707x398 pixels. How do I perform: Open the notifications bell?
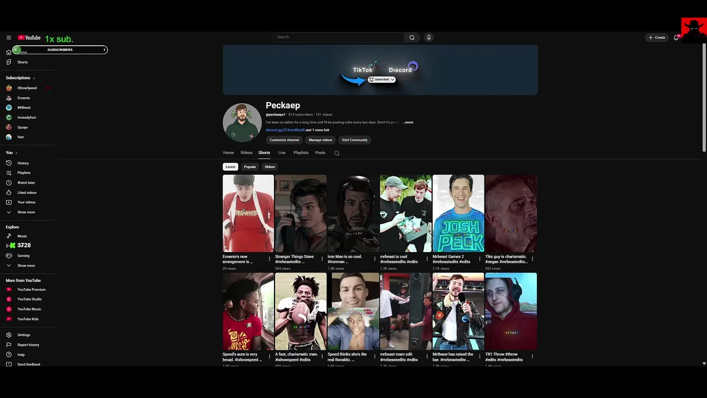pos(676,38)
